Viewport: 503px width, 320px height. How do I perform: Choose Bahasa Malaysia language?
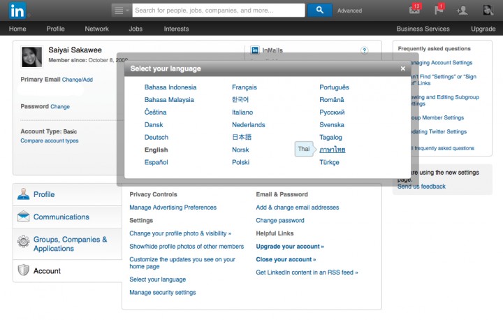coord(169,100)
